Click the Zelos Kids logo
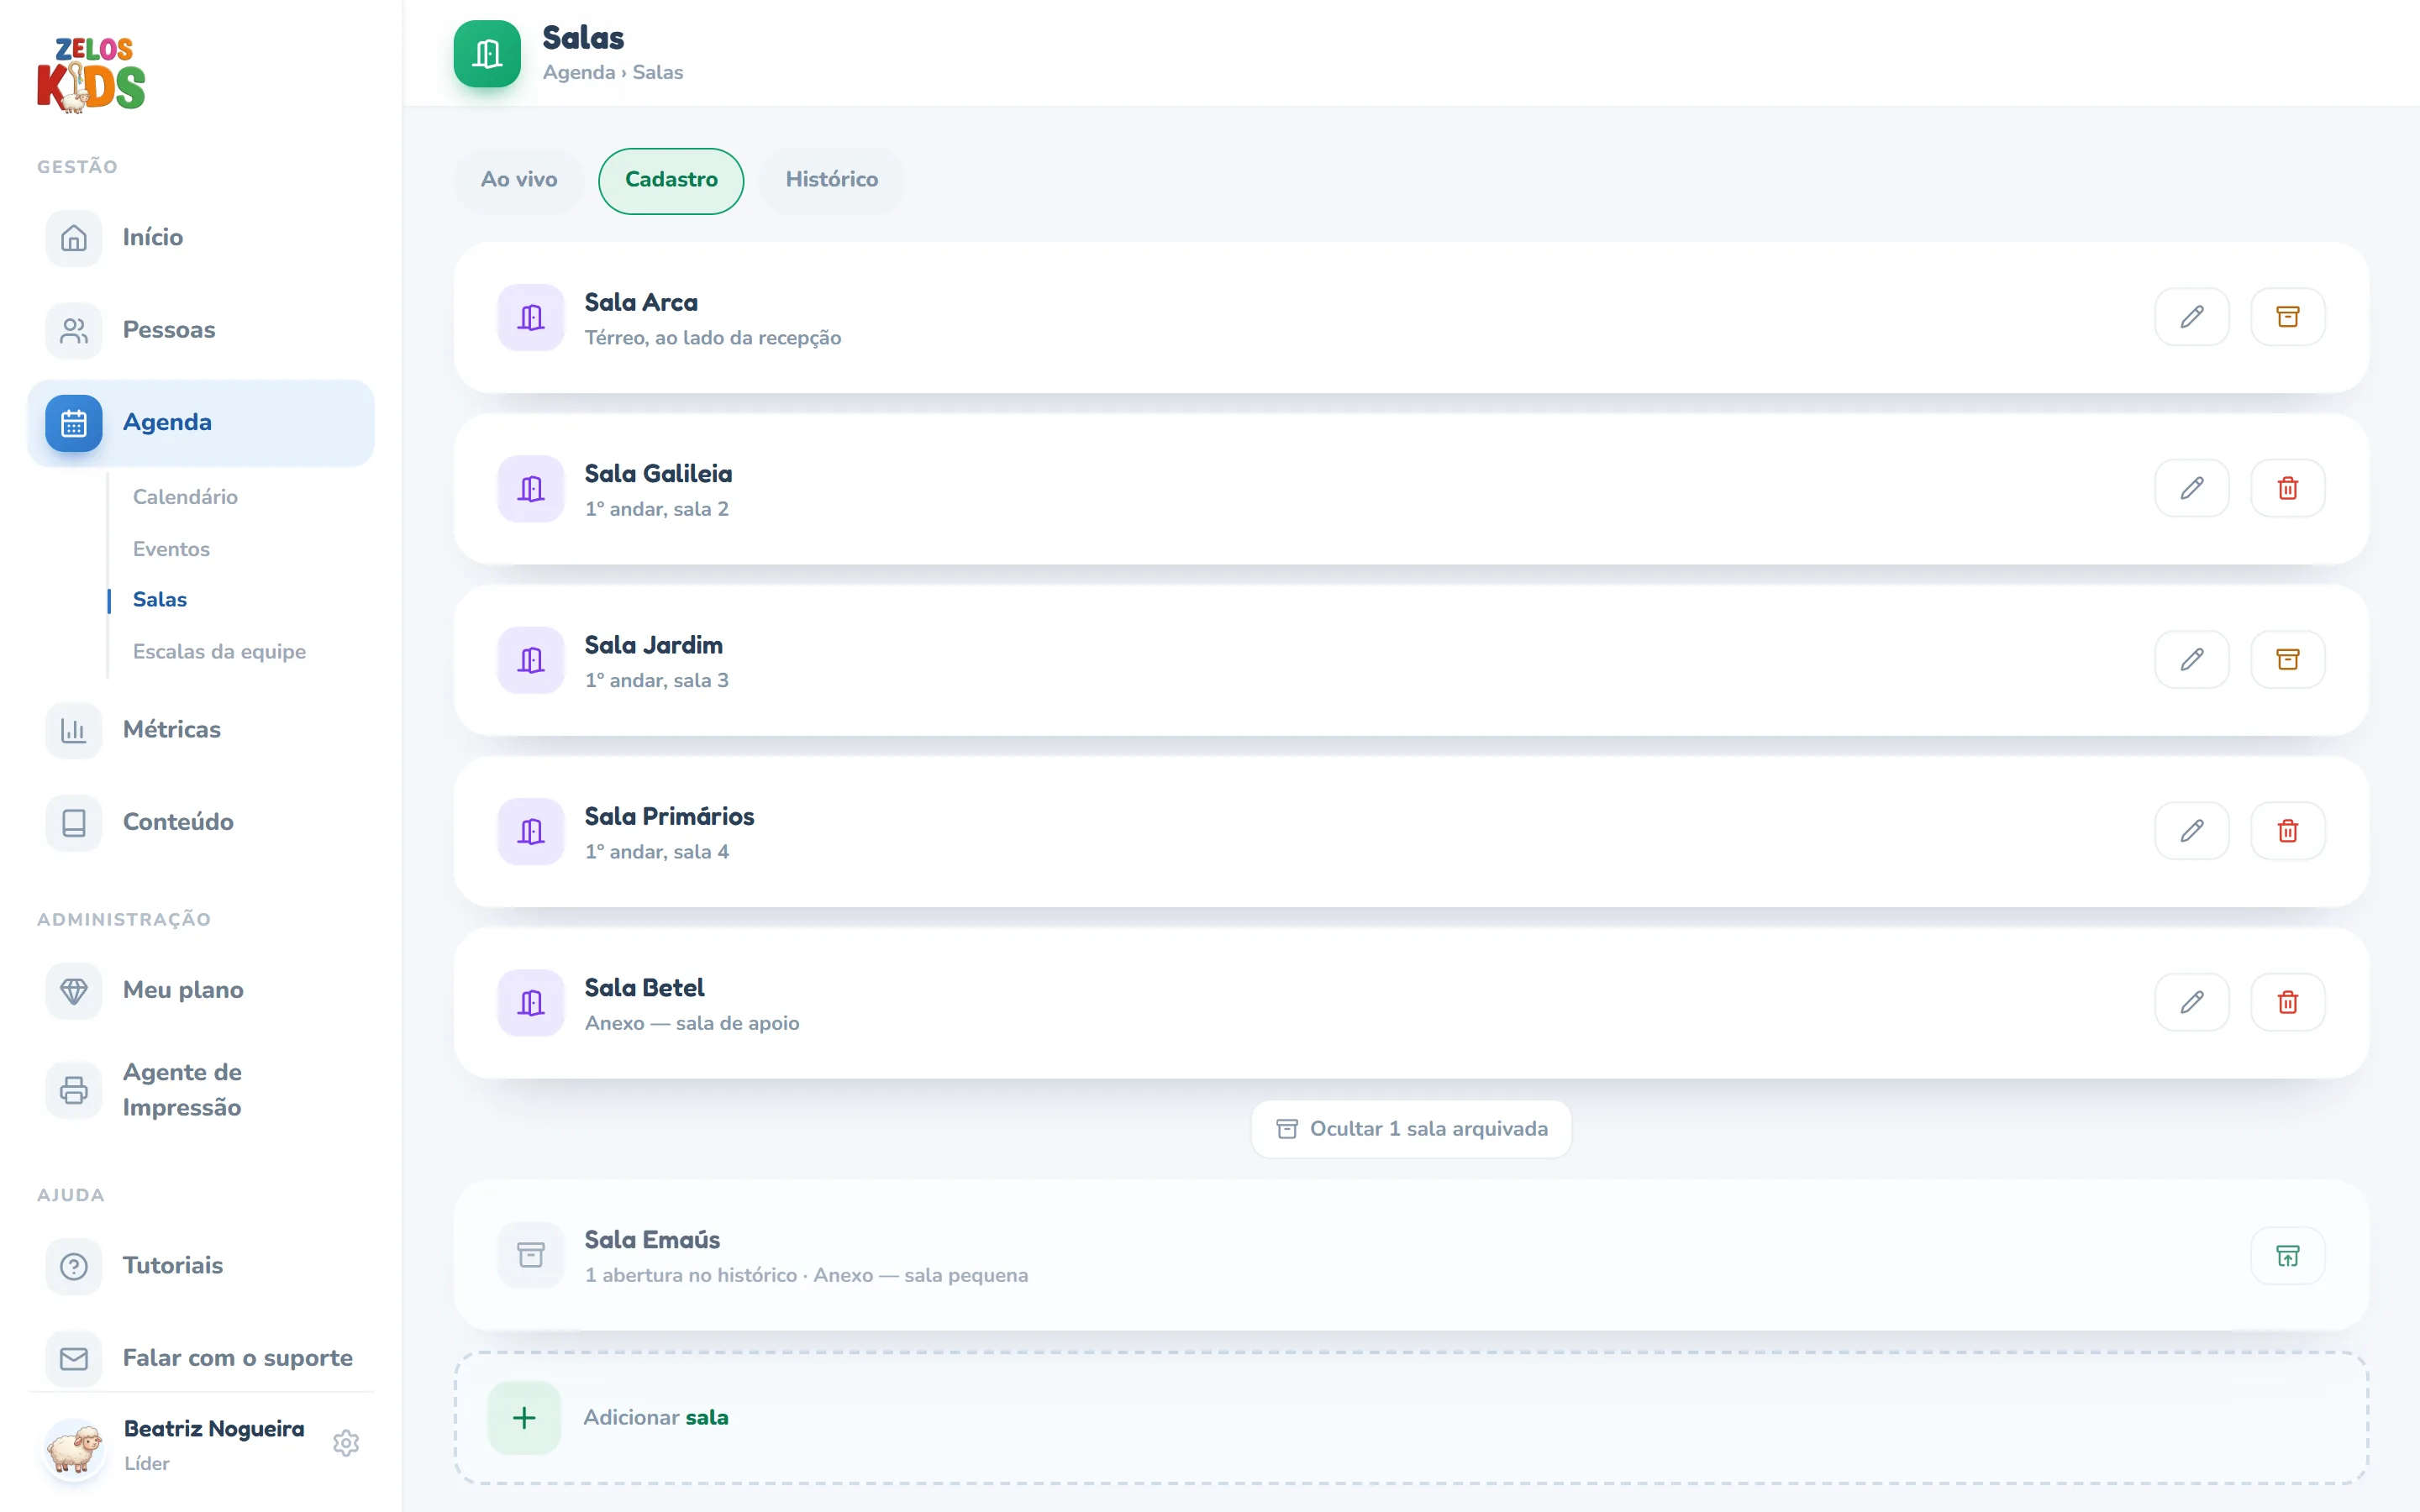 pyautogui.click(x=91, y=75)
